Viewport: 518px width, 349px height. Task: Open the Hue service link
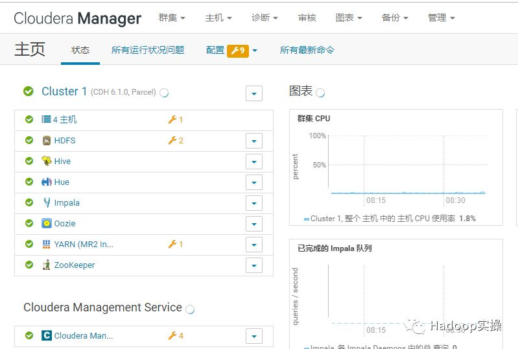click(62, 182)
